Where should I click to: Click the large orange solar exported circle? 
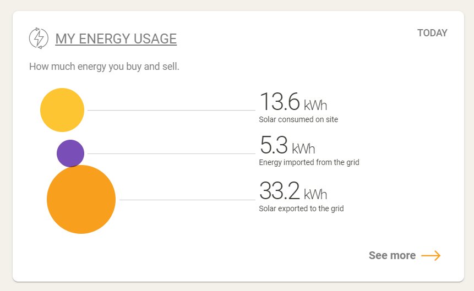coord(81,199)
